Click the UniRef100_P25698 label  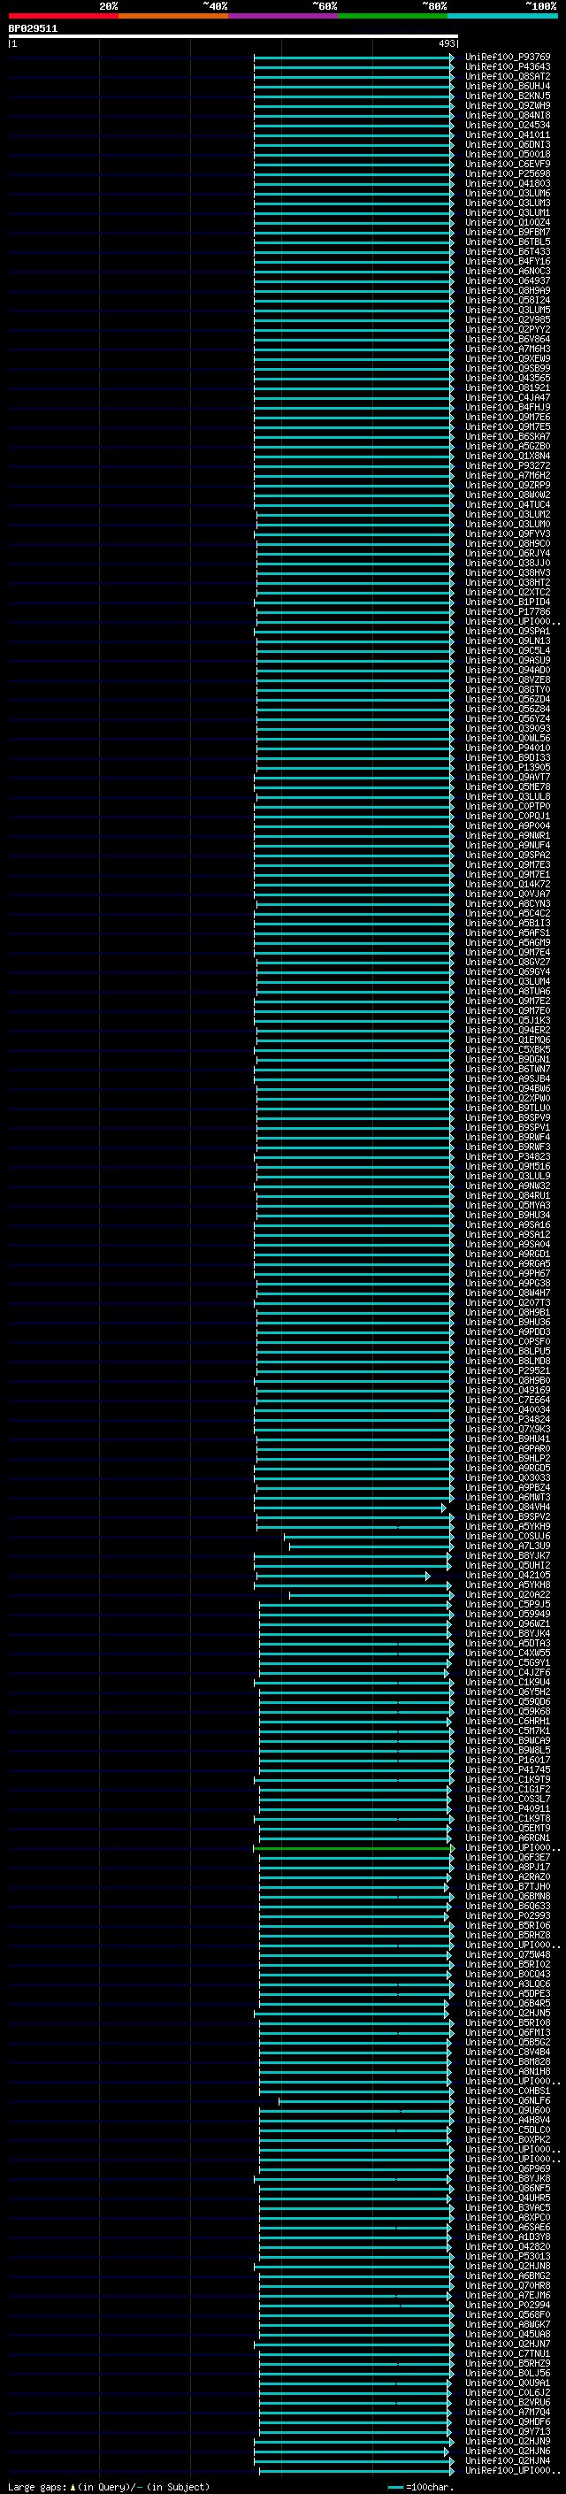(508, 173)
